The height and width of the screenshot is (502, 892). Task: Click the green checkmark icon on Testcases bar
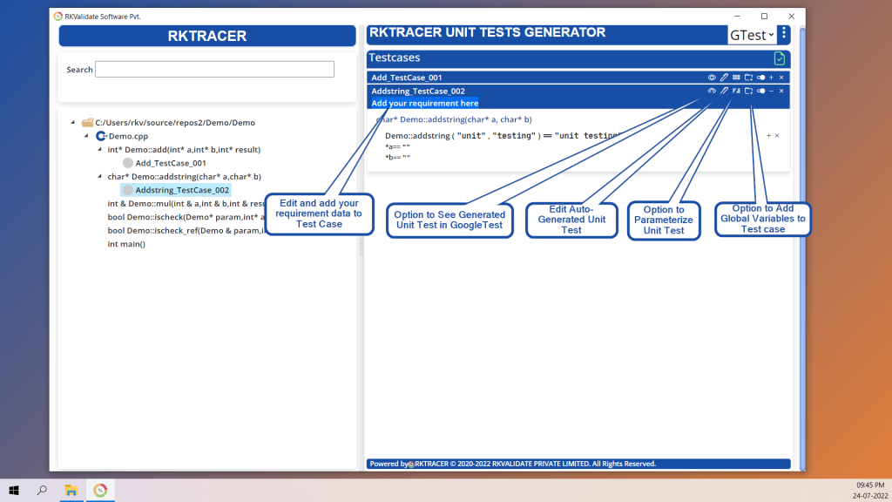pos(778,58)
